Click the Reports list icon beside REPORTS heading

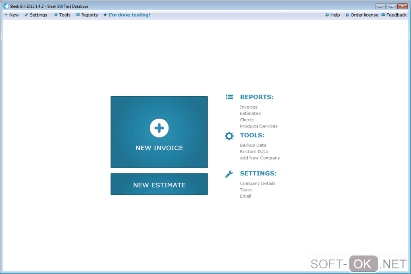[x=229, y=97]
